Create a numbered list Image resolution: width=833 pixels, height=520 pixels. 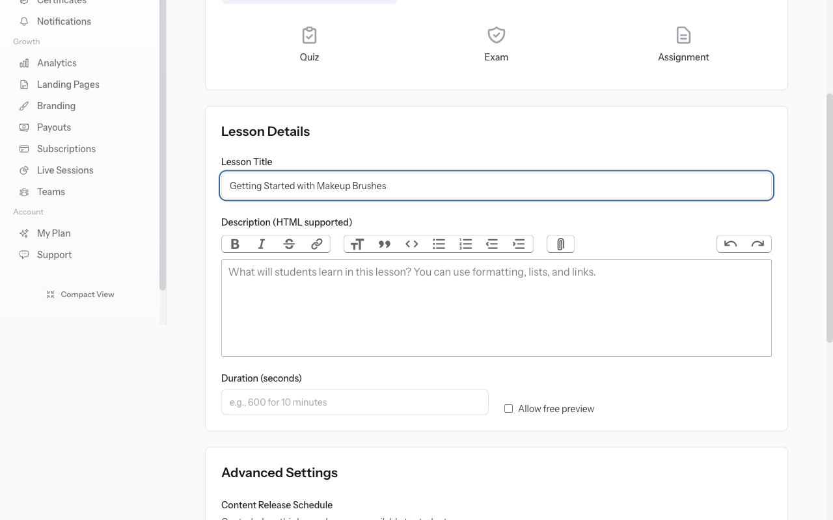pos(465,244)
